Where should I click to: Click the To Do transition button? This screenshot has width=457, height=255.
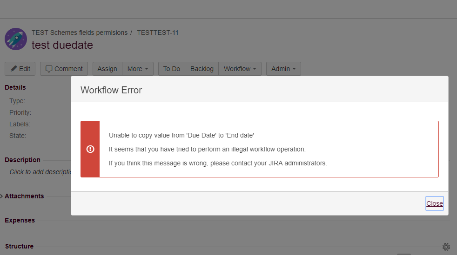pos(172,69)
